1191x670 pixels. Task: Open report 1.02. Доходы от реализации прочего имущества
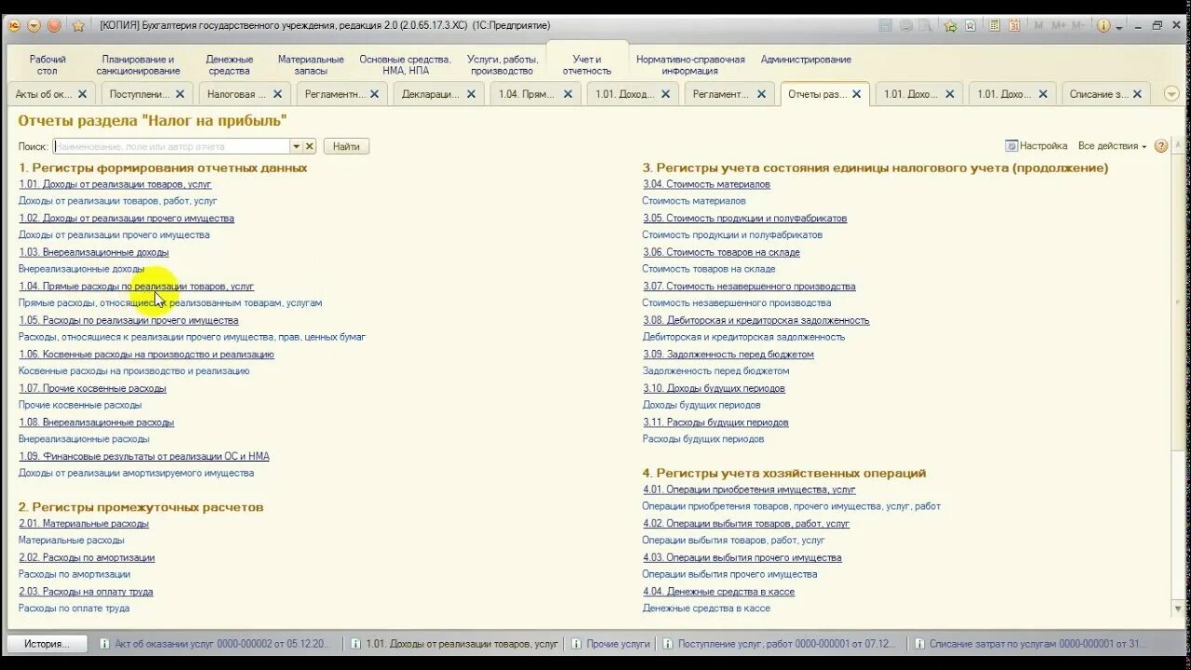(127, 218)
